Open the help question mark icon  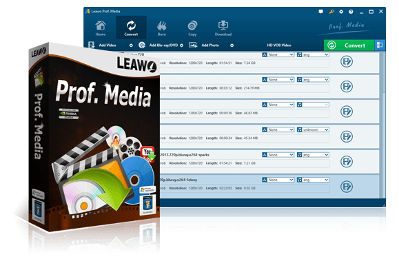tap(351, 12)
